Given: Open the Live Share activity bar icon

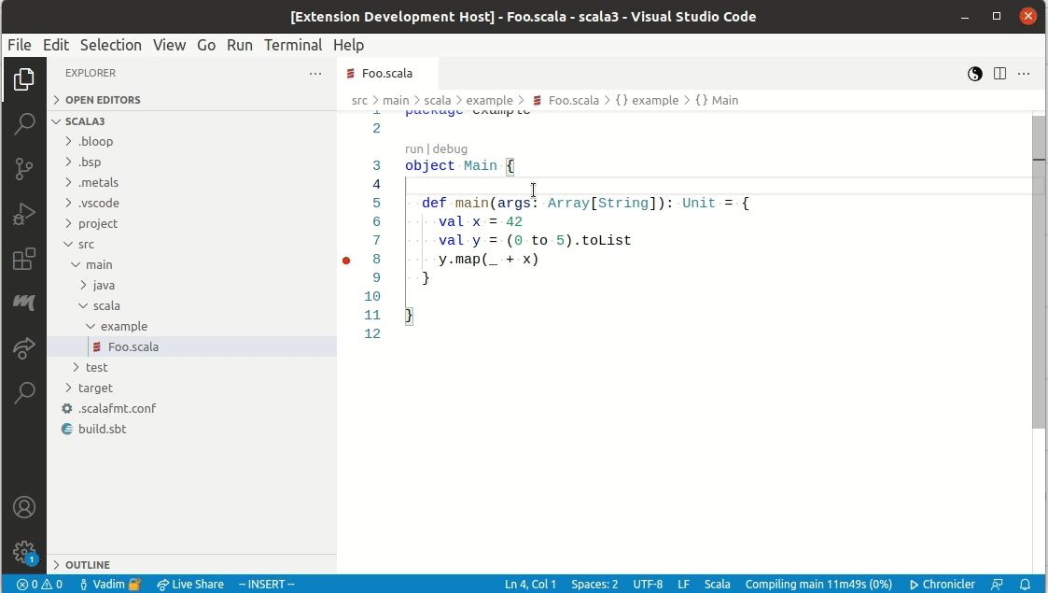Looking at the screenshot, I should tap(24, 347).
